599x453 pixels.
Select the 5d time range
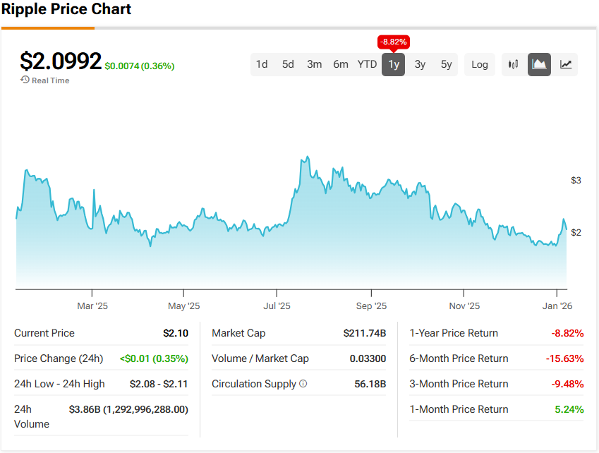click(x=288, y=64)
